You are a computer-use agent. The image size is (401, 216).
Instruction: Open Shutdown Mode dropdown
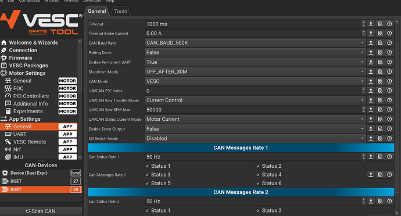[x=255, y=72]
